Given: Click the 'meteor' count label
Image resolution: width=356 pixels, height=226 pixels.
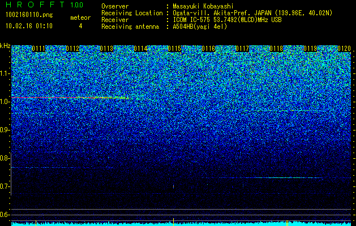Looking at the screenshot, I should click(80, 18).
